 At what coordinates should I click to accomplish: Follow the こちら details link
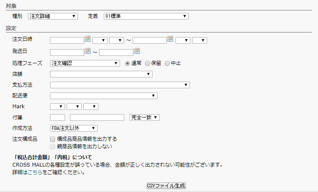35,172
